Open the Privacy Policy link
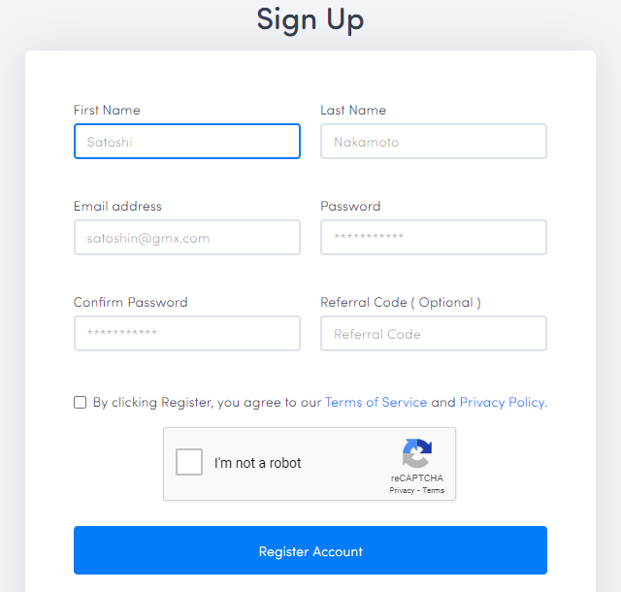This screenshot has height=592, width=621. click(x=504, y=402)
